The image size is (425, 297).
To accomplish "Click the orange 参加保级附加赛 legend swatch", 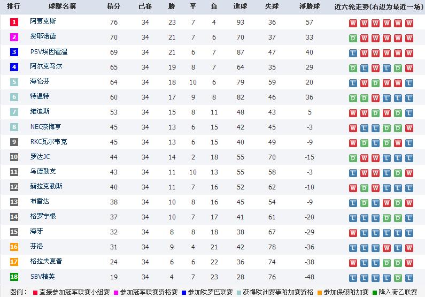I will point(319,292).
